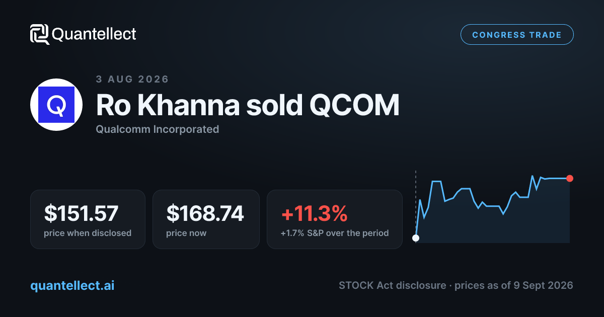Click the Quantellect logo icon
This screenshot has width=604, height=317.
tap(40, 34)
